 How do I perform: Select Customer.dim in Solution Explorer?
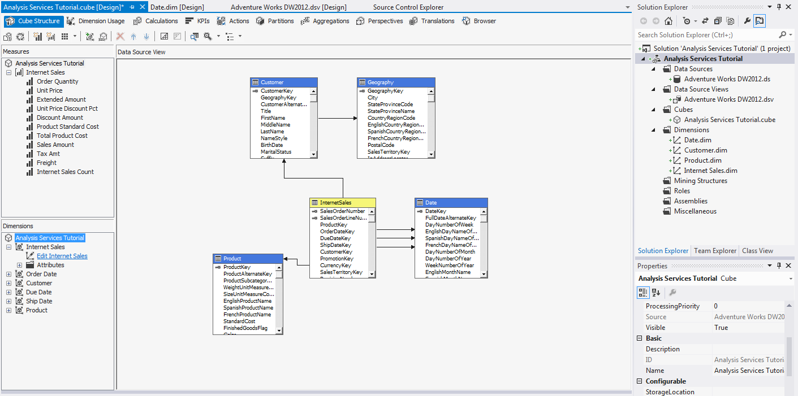pos(706,150)
